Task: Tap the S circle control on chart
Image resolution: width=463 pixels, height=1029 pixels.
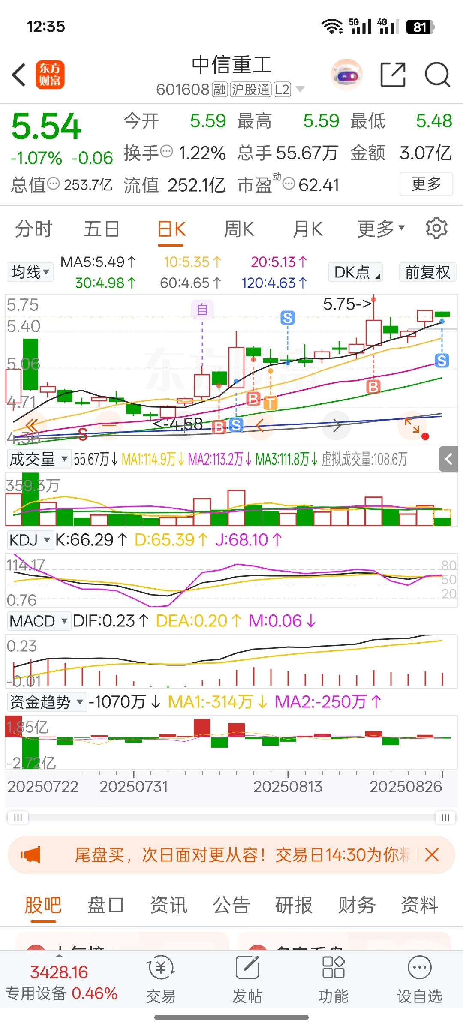Action: click(x=83, y=434)
